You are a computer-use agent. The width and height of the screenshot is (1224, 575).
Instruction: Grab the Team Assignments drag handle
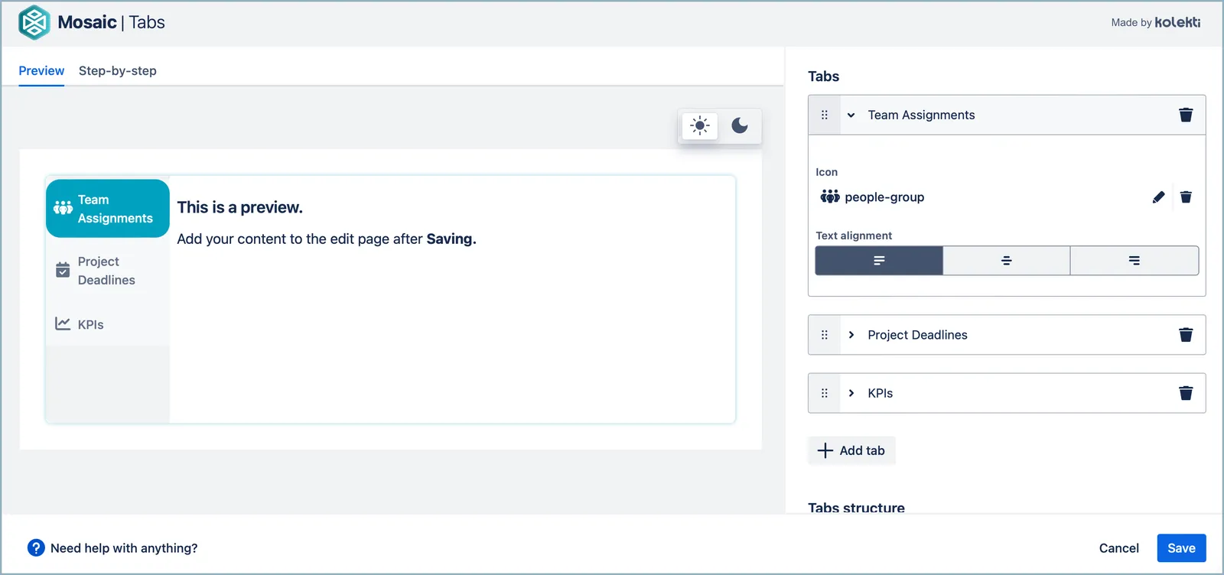tap(825, 115)
